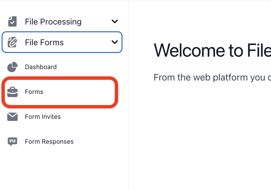Navigate to Form Invites
This screenshot has width=271, height=190.
(x=43, y=117)
